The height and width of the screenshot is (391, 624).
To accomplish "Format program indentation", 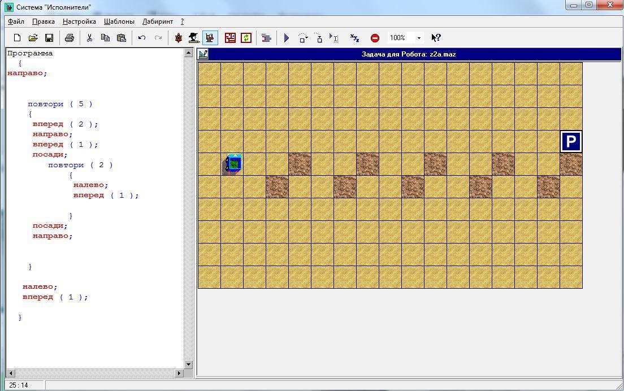I will 266,38.
